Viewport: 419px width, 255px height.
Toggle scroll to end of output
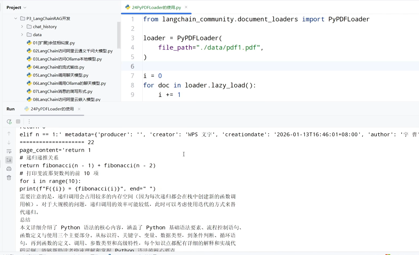point(9,160)
